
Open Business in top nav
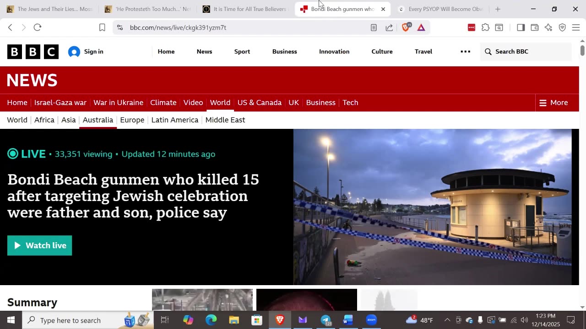(x=285, y=52)
